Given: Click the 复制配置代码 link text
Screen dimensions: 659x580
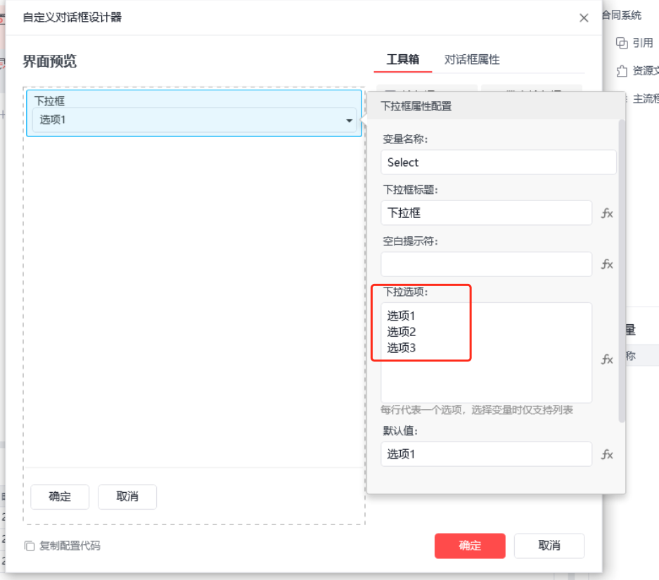Looking at the screenshot, I should point(70,546).
